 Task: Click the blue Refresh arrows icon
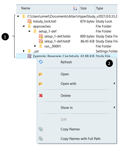[x=41, y=62]
